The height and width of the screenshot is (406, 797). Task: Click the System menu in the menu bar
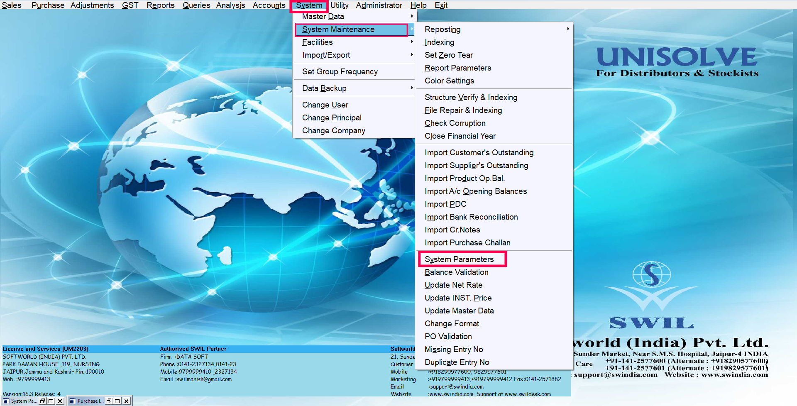pos(309,5)
